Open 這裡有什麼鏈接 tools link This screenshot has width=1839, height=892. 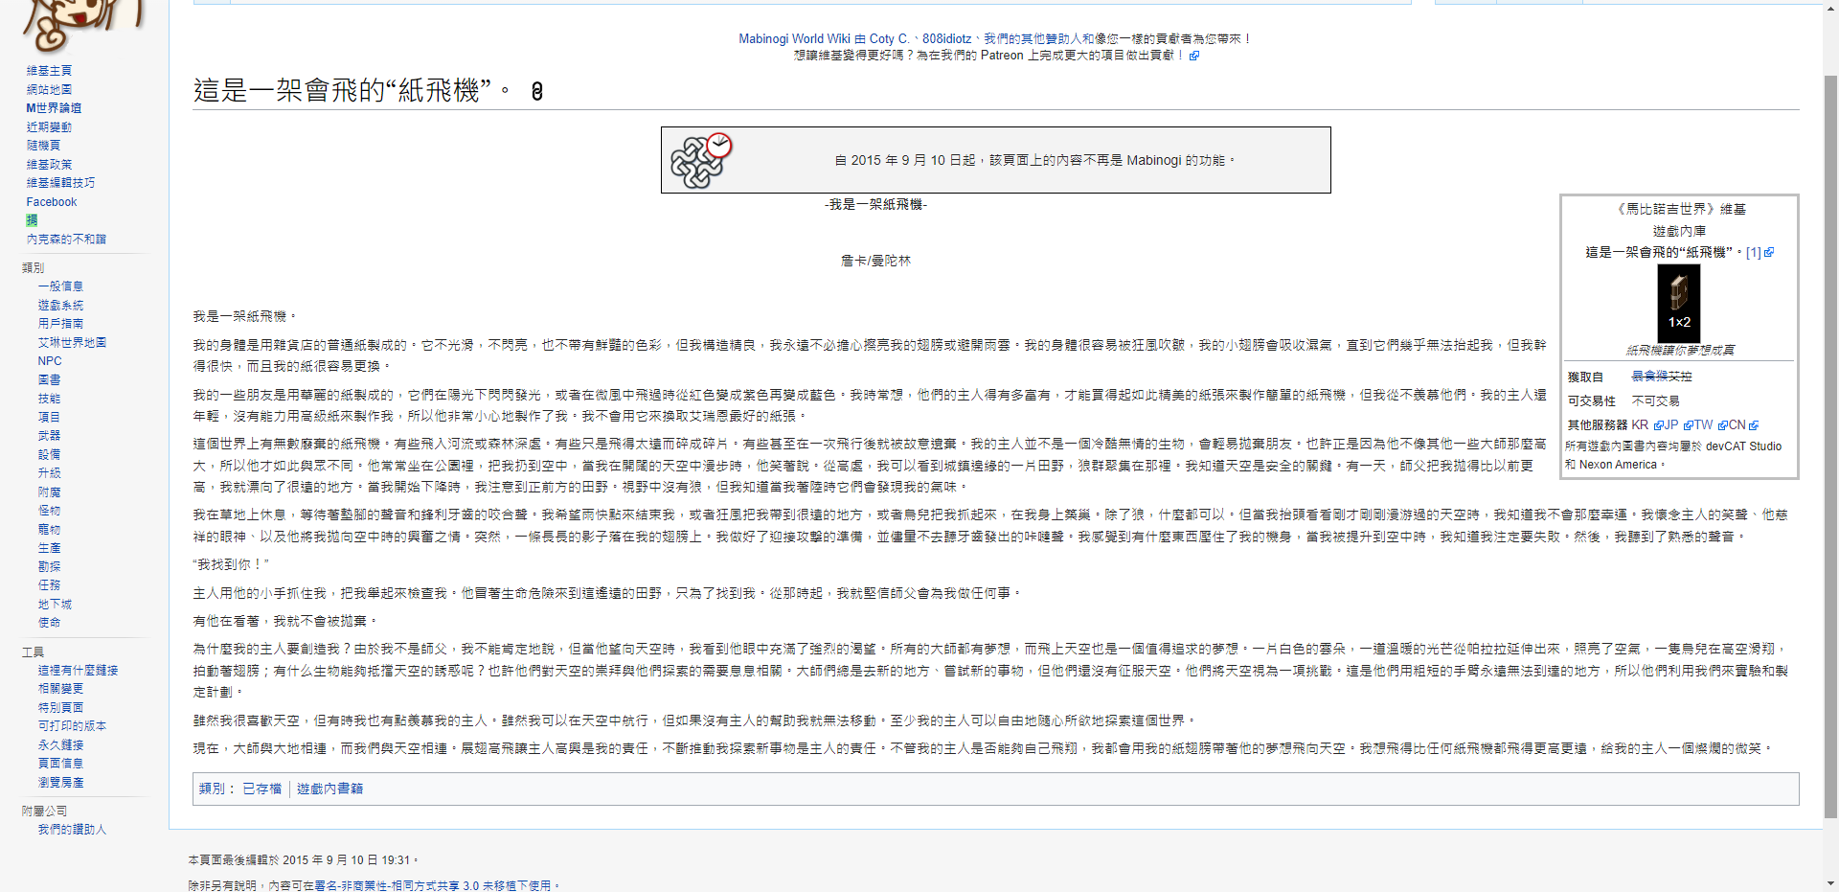pyautogui.click(x=78, y=671)
